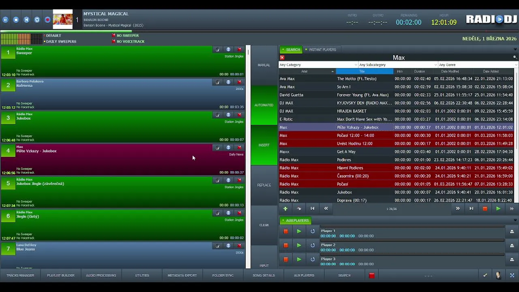Stop main playback with the top stop button
This screenshot has width=519, height=292.
tap(16, 19)
